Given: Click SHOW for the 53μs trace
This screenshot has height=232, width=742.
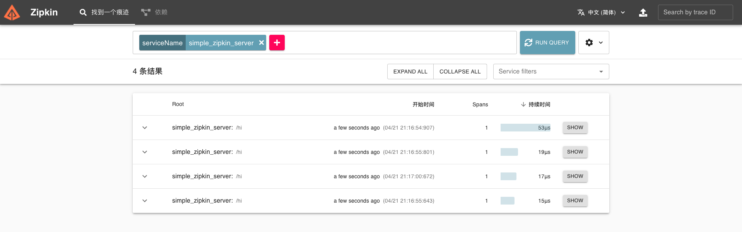Looking at the screenshot, I should click(x=575, y=128).
